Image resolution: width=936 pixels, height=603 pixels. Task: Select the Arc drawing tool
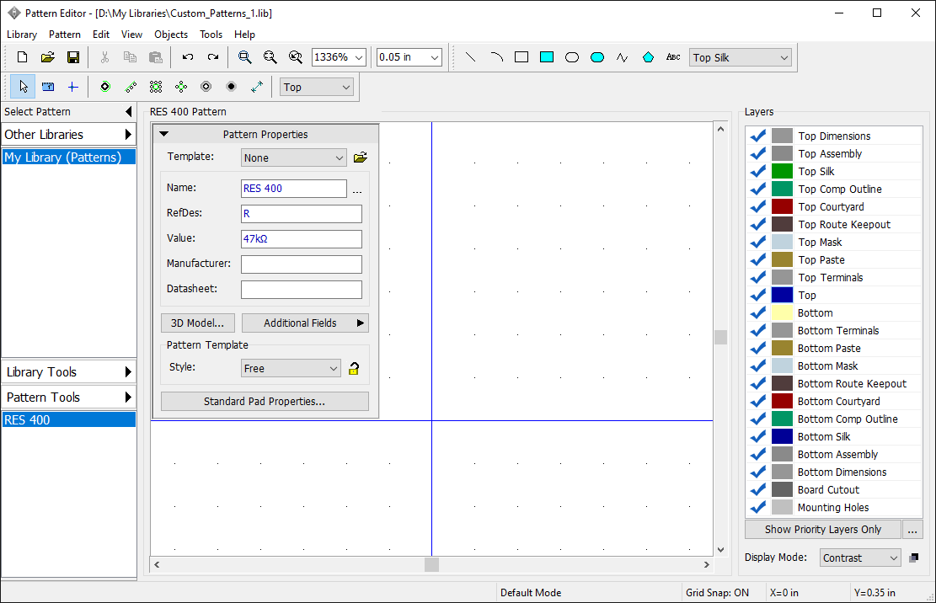tap(496, 57)
